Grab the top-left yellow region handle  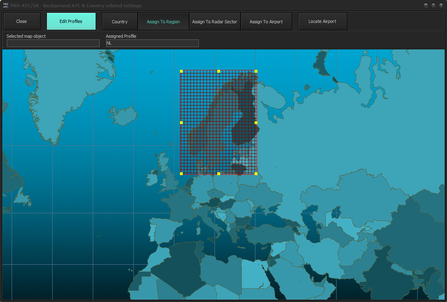[x=181, y=71]
